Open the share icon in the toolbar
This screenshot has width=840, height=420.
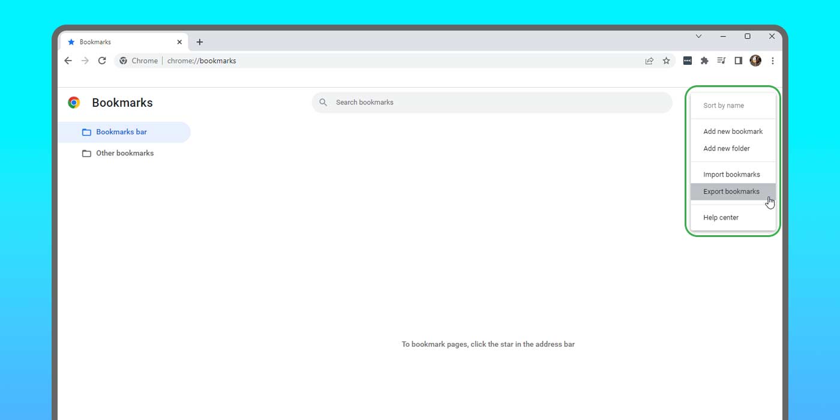pyautogui.click(x=649, y=61)
